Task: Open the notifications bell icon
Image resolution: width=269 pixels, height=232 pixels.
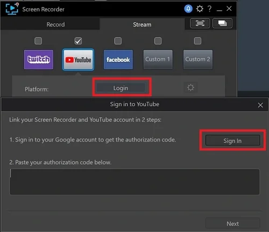Action: pyautogui.click(x=188, y=9)
